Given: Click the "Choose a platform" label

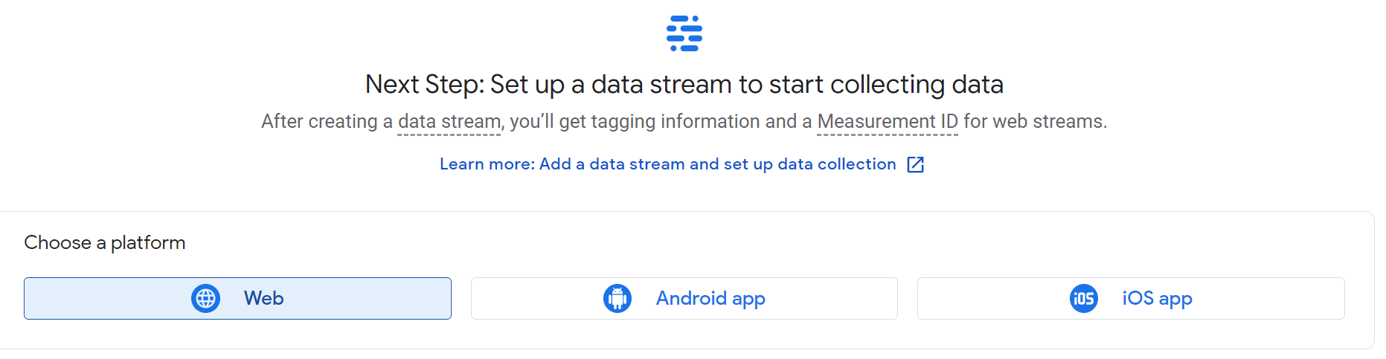Looking at the screenshot, I should pyautogui.click(x=105, y=243).
